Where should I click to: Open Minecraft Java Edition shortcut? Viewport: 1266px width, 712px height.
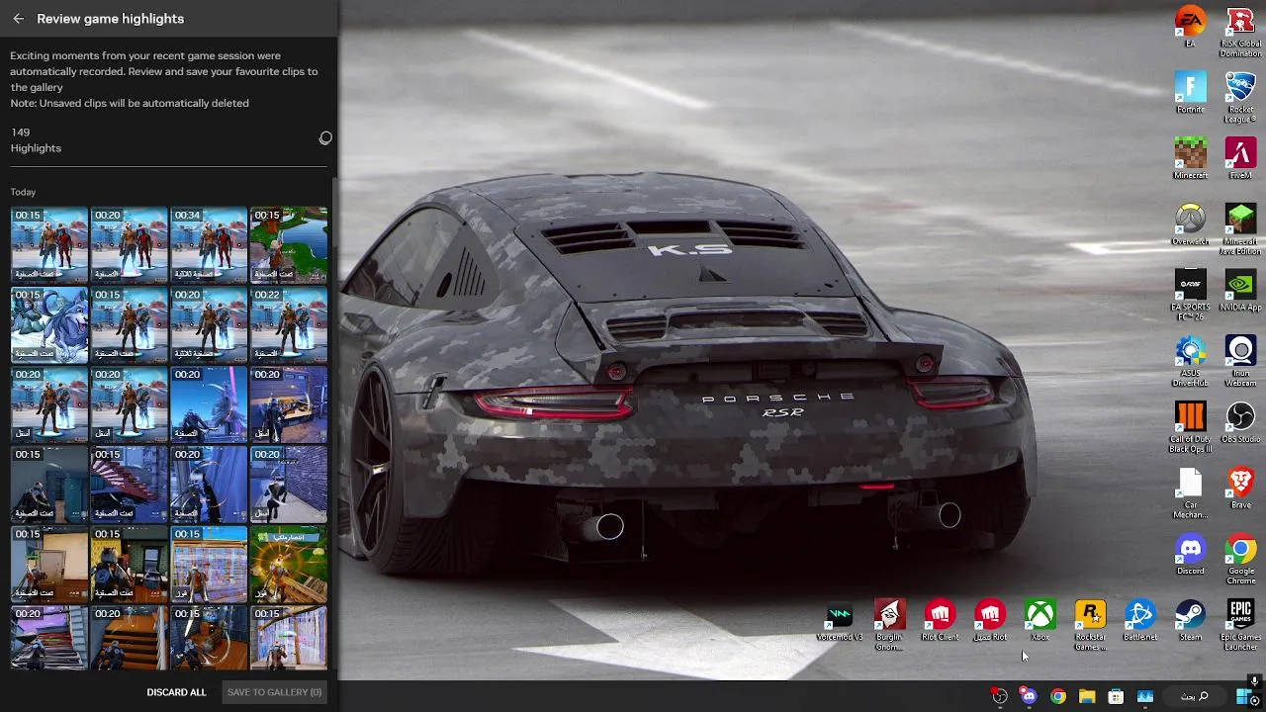pyautogui.click(x=1240, y=229)
